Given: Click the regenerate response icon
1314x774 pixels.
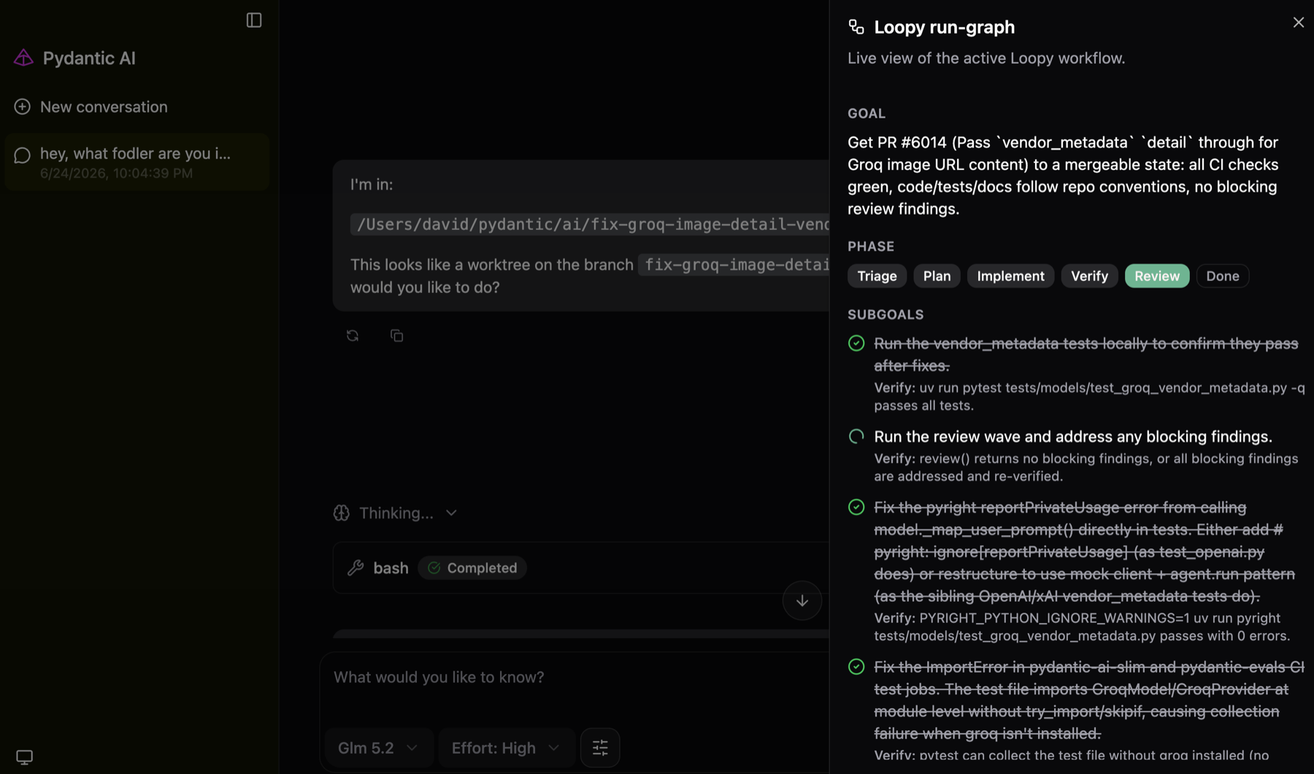Looking at the screenshot, I should [353, 336].
